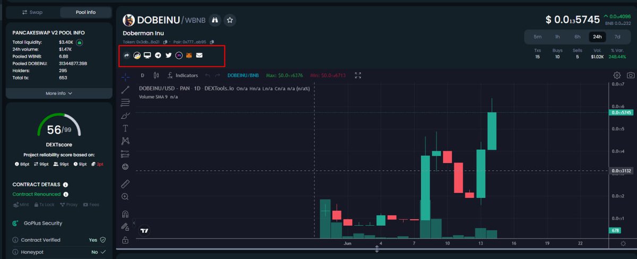Select the brush drawing tool
The width and height of the screenshot is (637, 259).
point(125,115)
